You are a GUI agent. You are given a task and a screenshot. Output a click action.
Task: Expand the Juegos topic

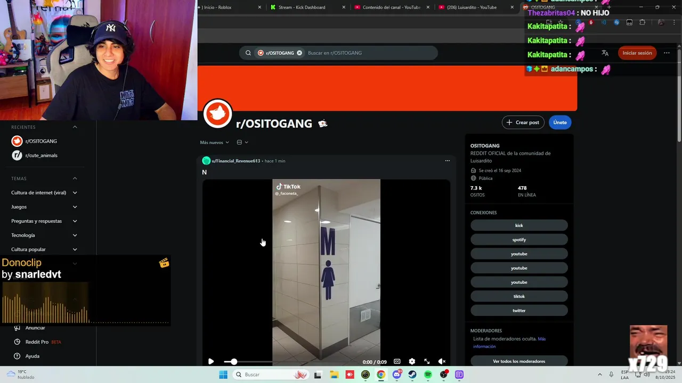(x=45, y=207)
